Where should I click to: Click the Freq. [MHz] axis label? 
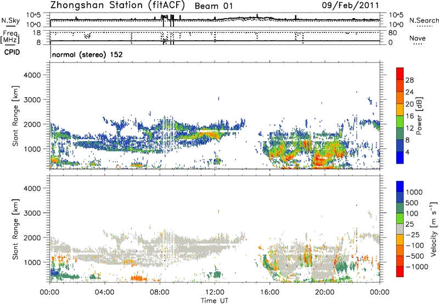pos(10,37)
